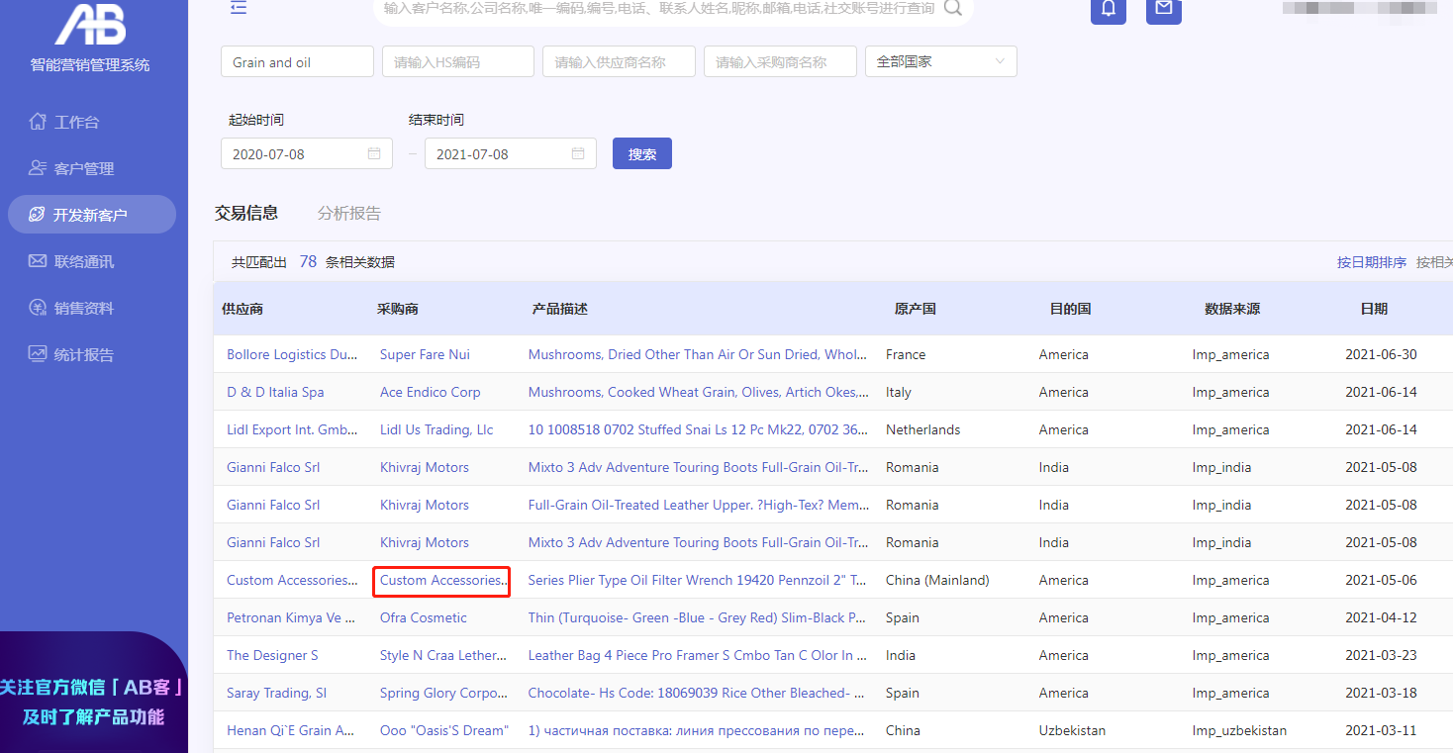Screen dimensions: 1453x753
Task: Open buyer Spring Glory Corpo...
Action: tap(443, 693)
